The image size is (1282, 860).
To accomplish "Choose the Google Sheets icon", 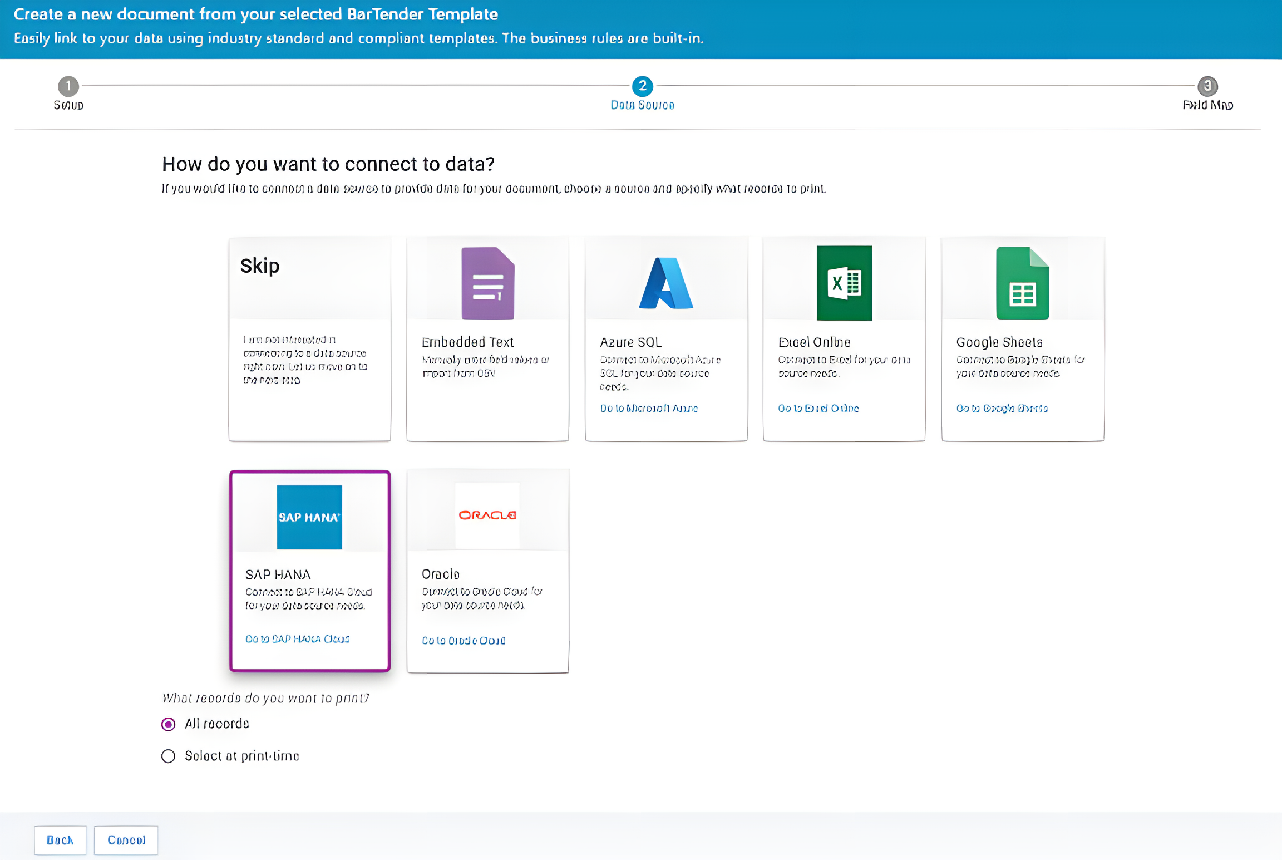I will (1022, 283).
